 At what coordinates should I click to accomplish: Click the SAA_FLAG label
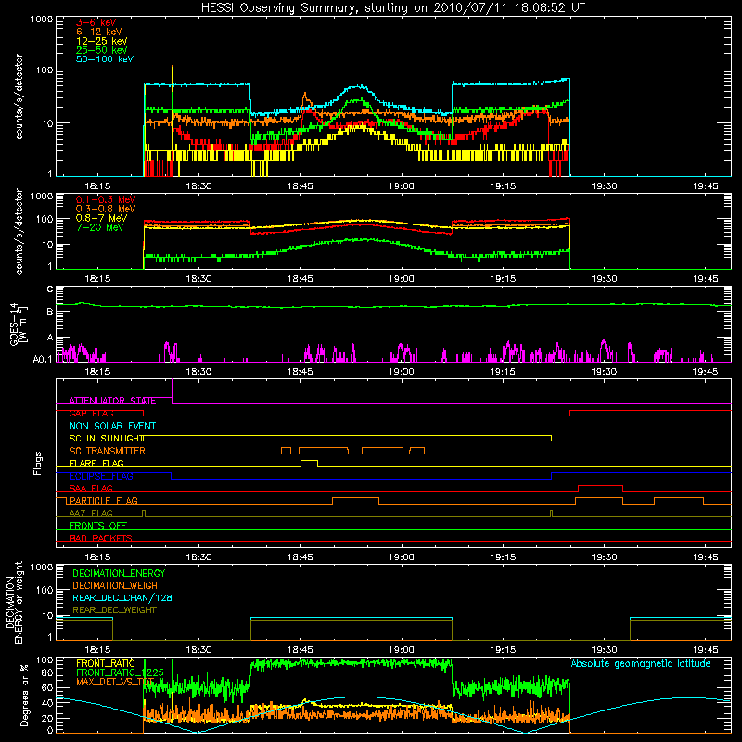(x=91, y=488)
